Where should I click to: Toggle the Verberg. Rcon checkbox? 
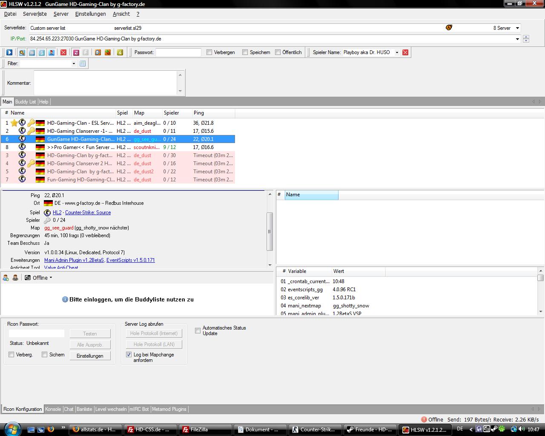(11, 354)
